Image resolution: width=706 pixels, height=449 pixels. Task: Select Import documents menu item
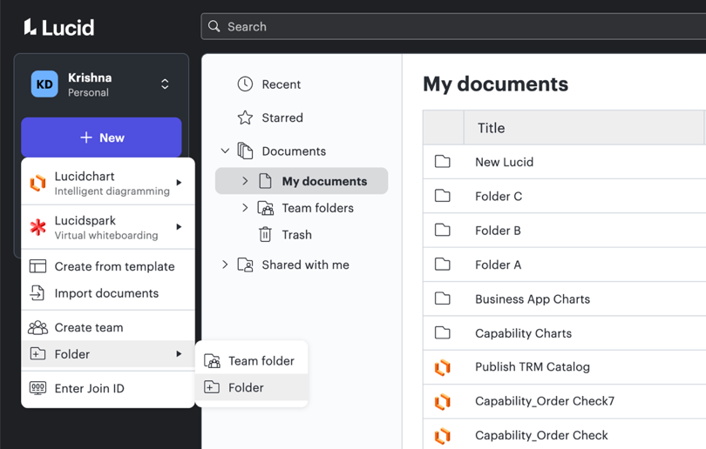pos(108,293)
